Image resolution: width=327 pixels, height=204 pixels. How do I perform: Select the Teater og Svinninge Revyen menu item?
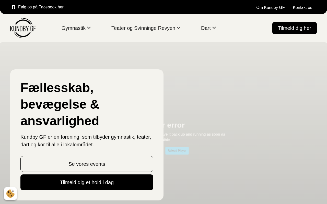143,28
